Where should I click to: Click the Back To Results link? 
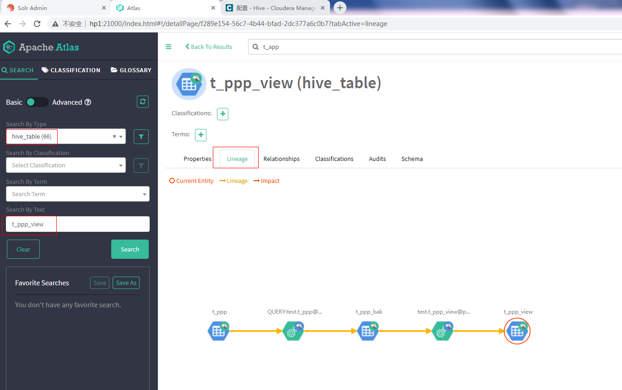tap(209, 47)
